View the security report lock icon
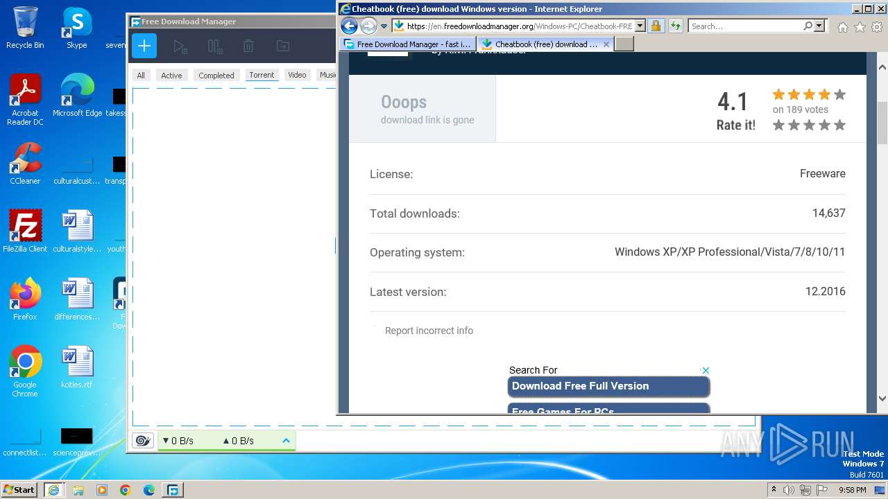Image resolution: width=888 pixels, height=499 pixels. tap(656, 26)
